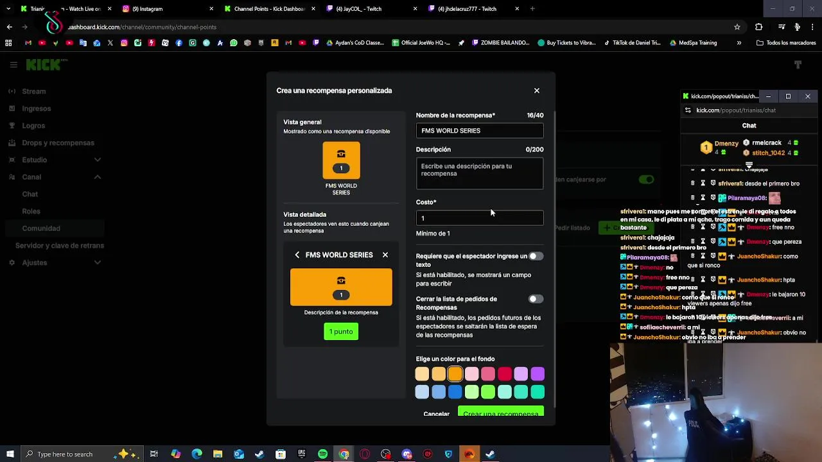The height and width of the screenshot is (462, 822).
Task: Click the green 1 punto button
Action: [x=341, y=332]
